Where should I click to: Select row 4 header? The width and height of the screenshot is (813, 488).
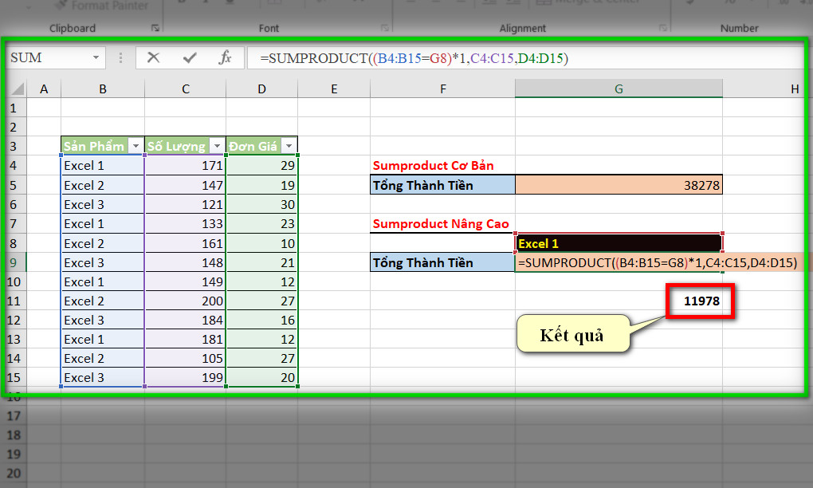14,165
